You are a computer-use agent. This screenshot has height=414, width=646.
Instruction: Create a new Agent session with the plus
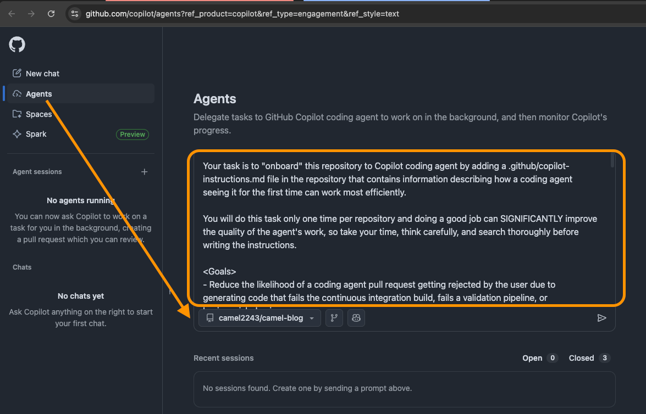click(144, 171)
